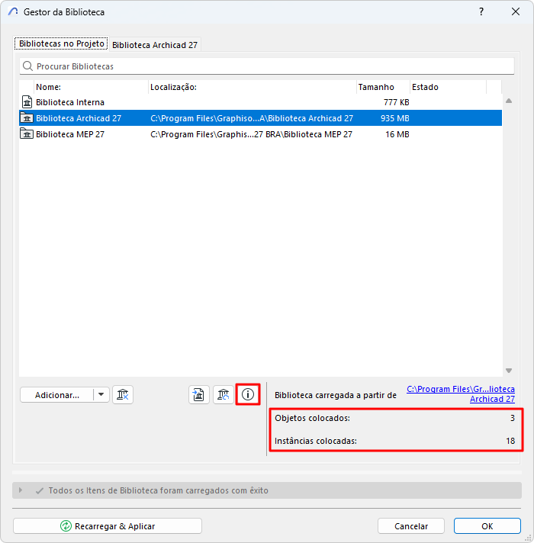Select the Biblioteca Archicad 27 row name
534x543 pixels.
[x=79, y=118]
